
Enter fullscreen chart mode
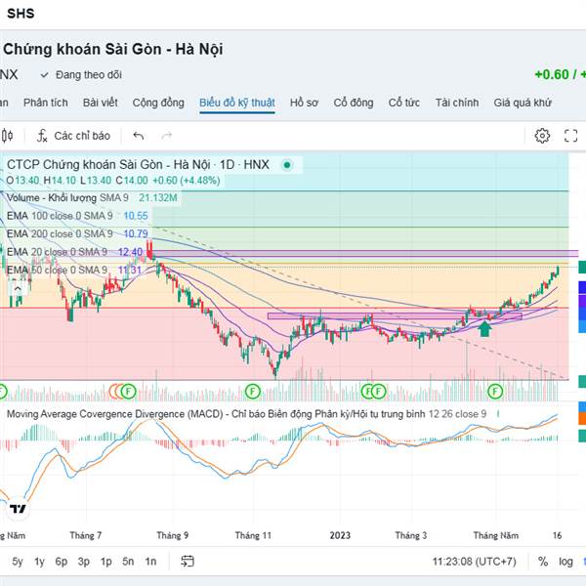point(570,136)
